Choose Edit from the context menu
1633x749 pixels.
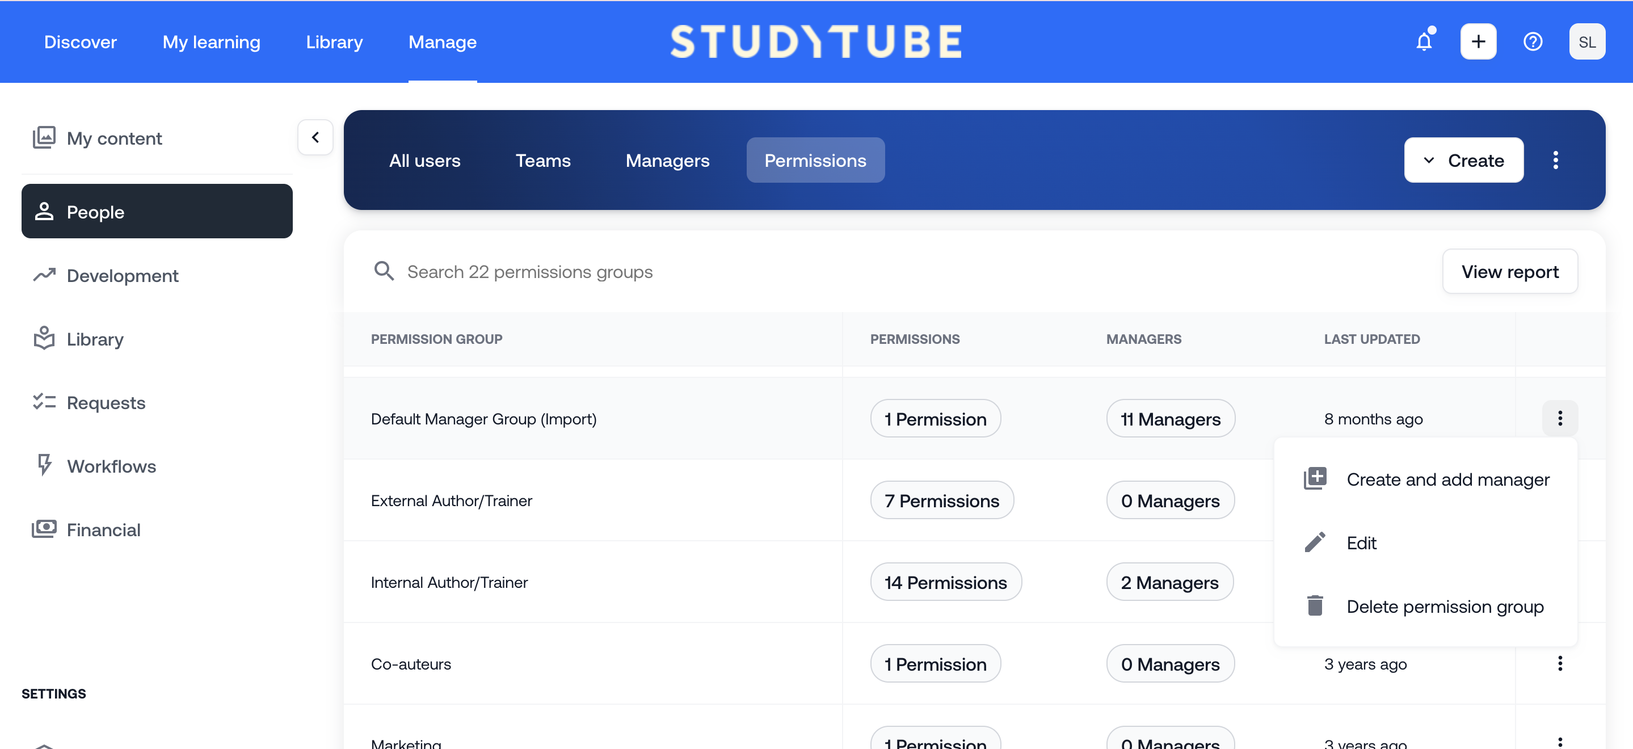[x=1361, y=543]
